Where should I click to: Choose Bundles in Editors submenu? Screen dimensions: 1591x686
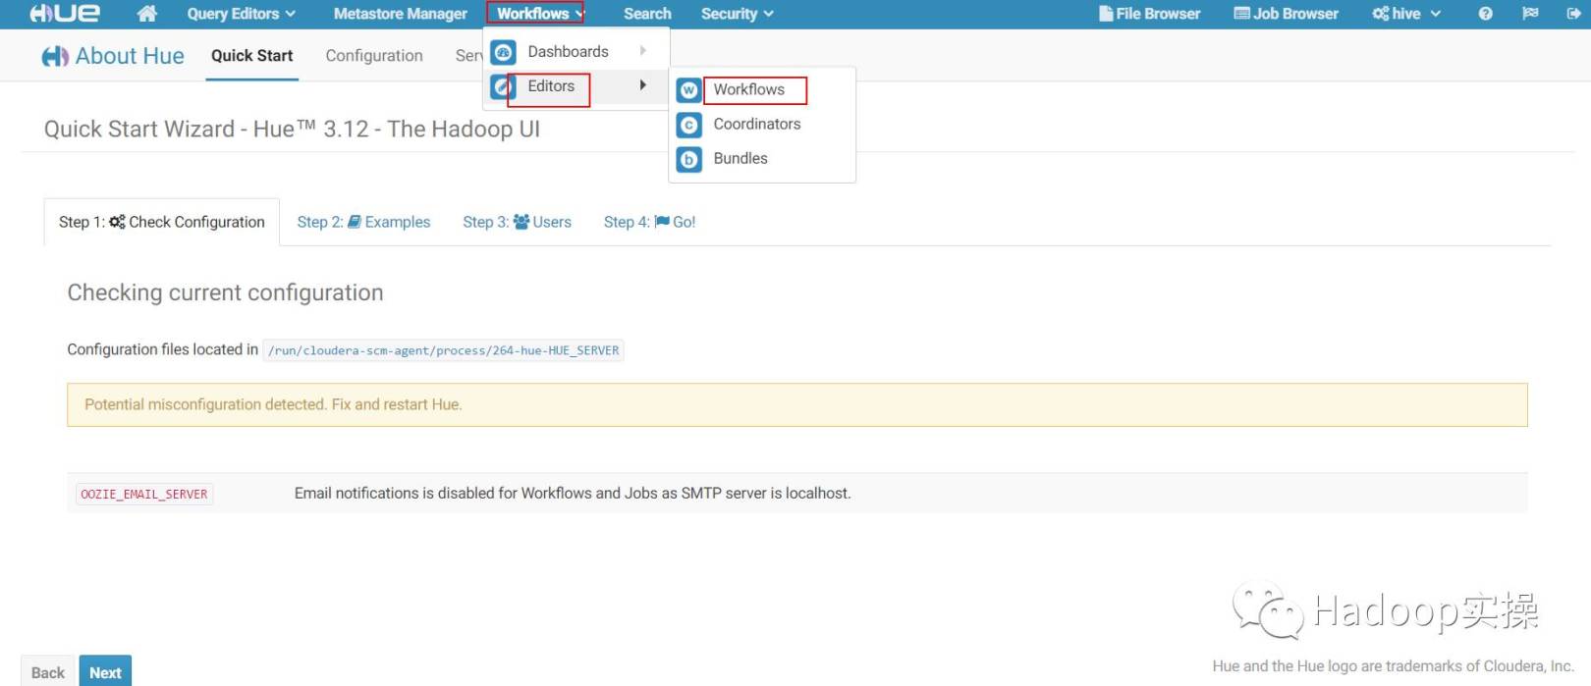point(741,158)
